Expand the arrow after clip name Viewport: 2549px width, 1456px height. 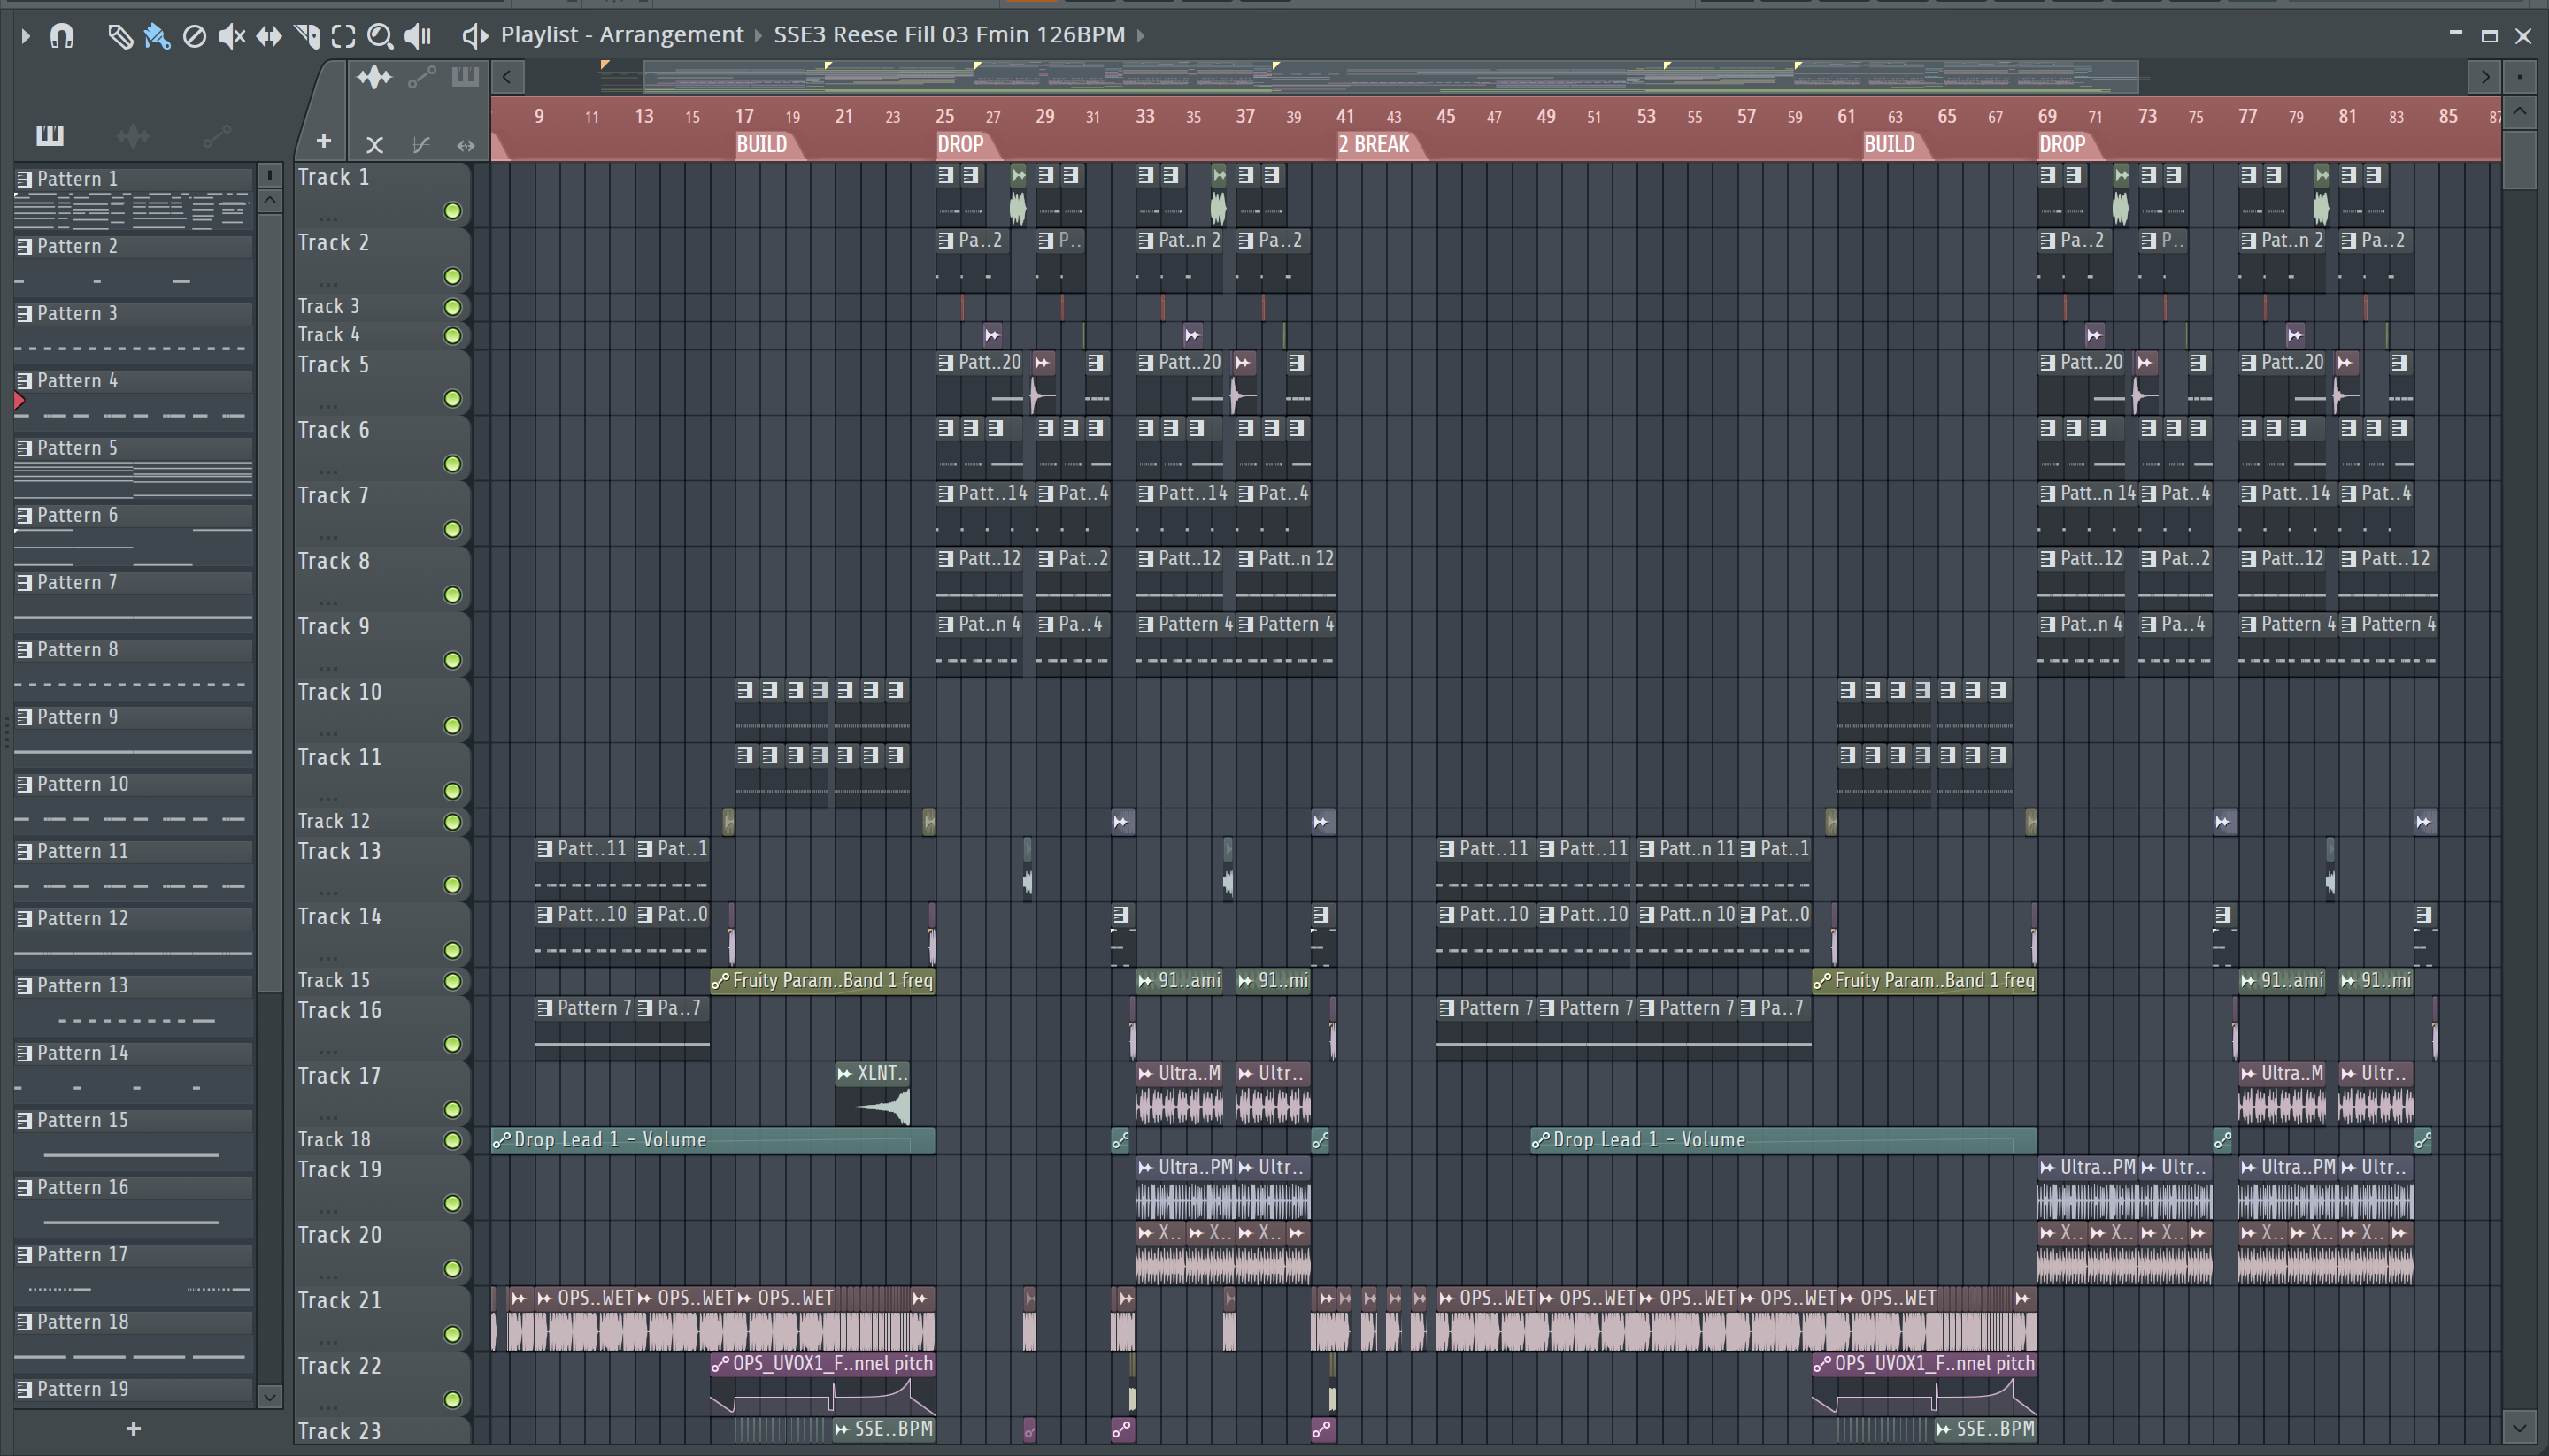pos(1141,35)
